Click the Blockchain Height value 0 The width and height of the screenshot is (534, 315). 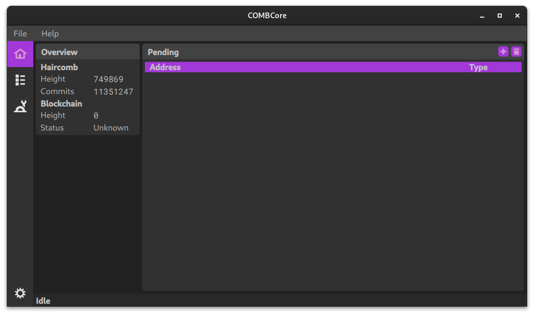[x=96, y=115]
